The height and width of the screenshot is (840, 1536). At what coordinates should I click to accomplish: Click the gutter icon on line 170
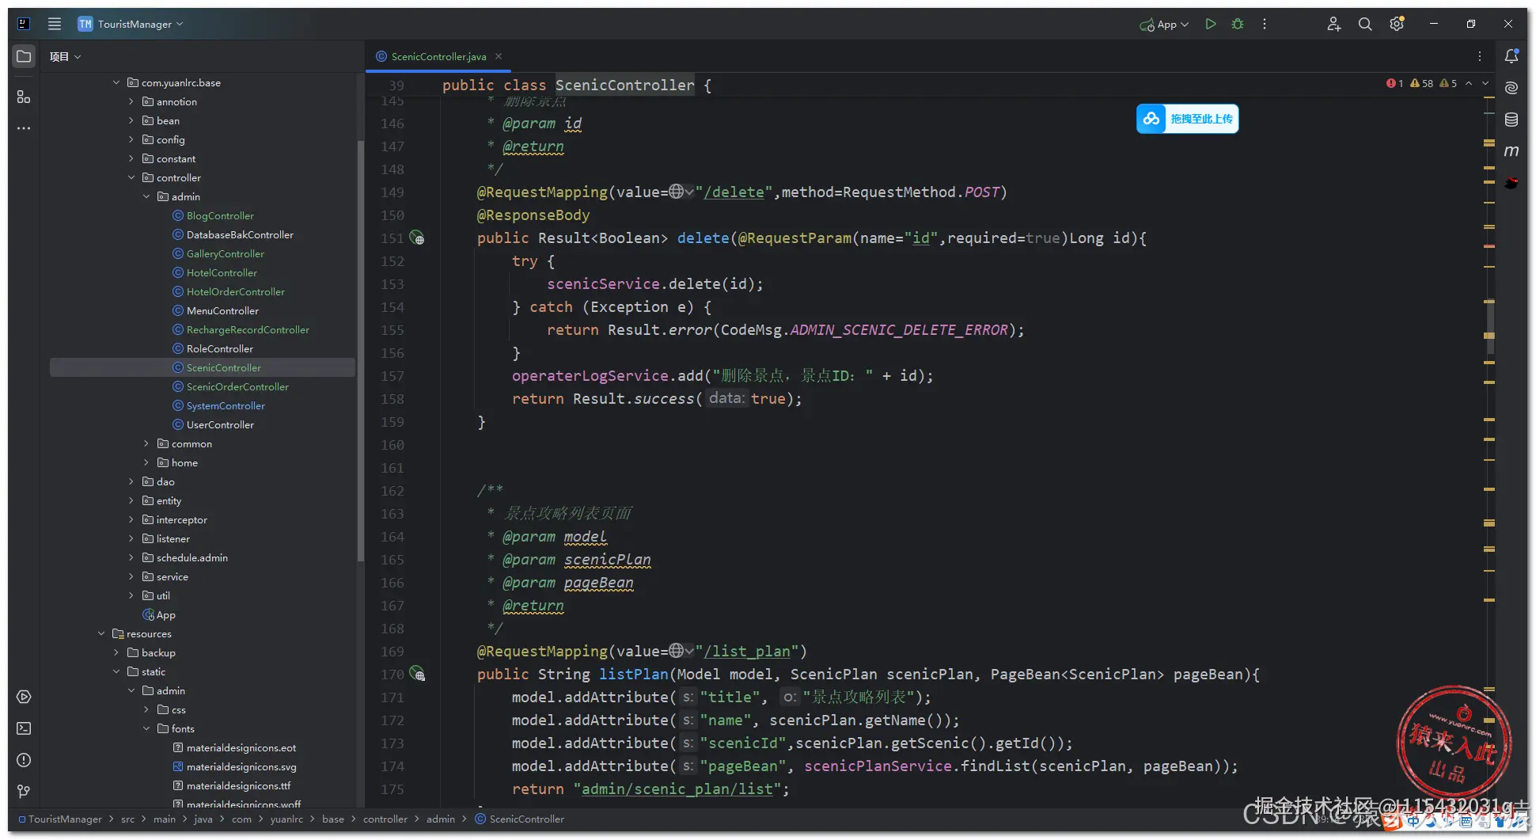point(417,675)
